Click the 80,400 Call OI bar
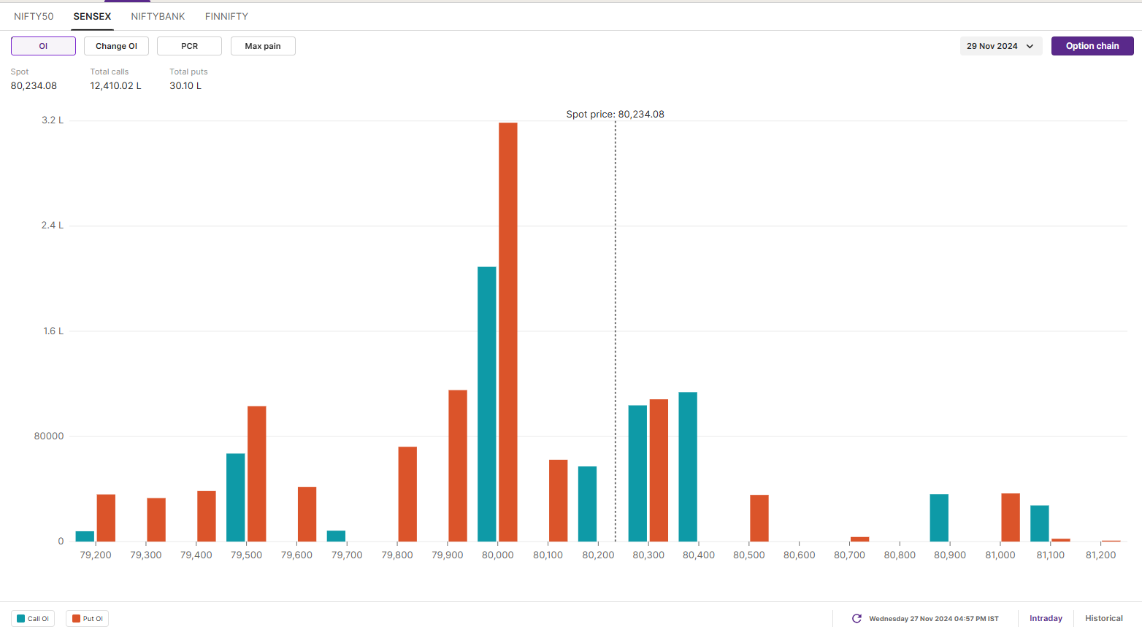Image resolution: width=1142 pixels, height=632 pixels. [688, 467]
